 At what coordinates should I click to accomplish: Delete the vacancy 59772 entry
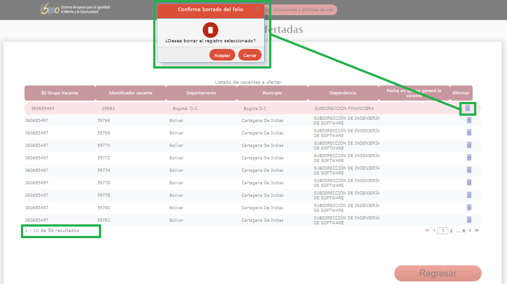click(x=469, y=158)
